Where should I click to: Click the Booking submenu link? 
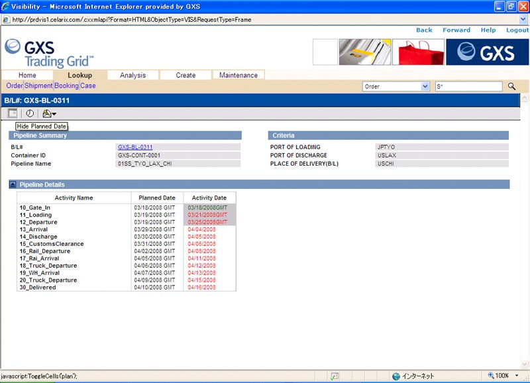tap(67, 86)
